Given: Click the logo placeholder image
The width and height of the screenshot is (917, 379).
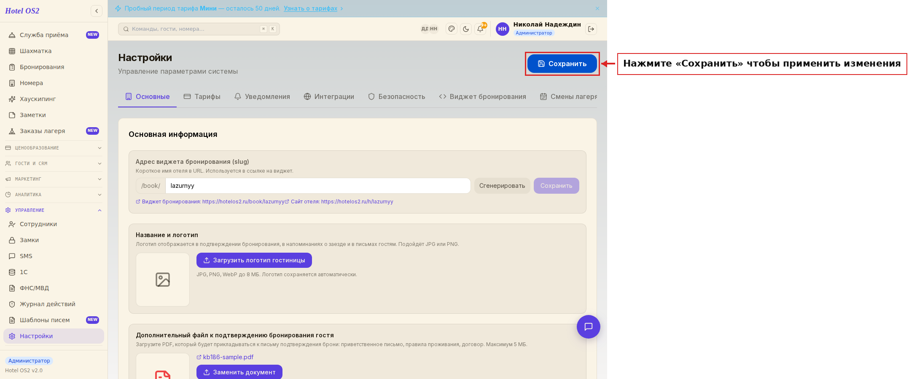Looking at the screenshot, I should (163, 280).
